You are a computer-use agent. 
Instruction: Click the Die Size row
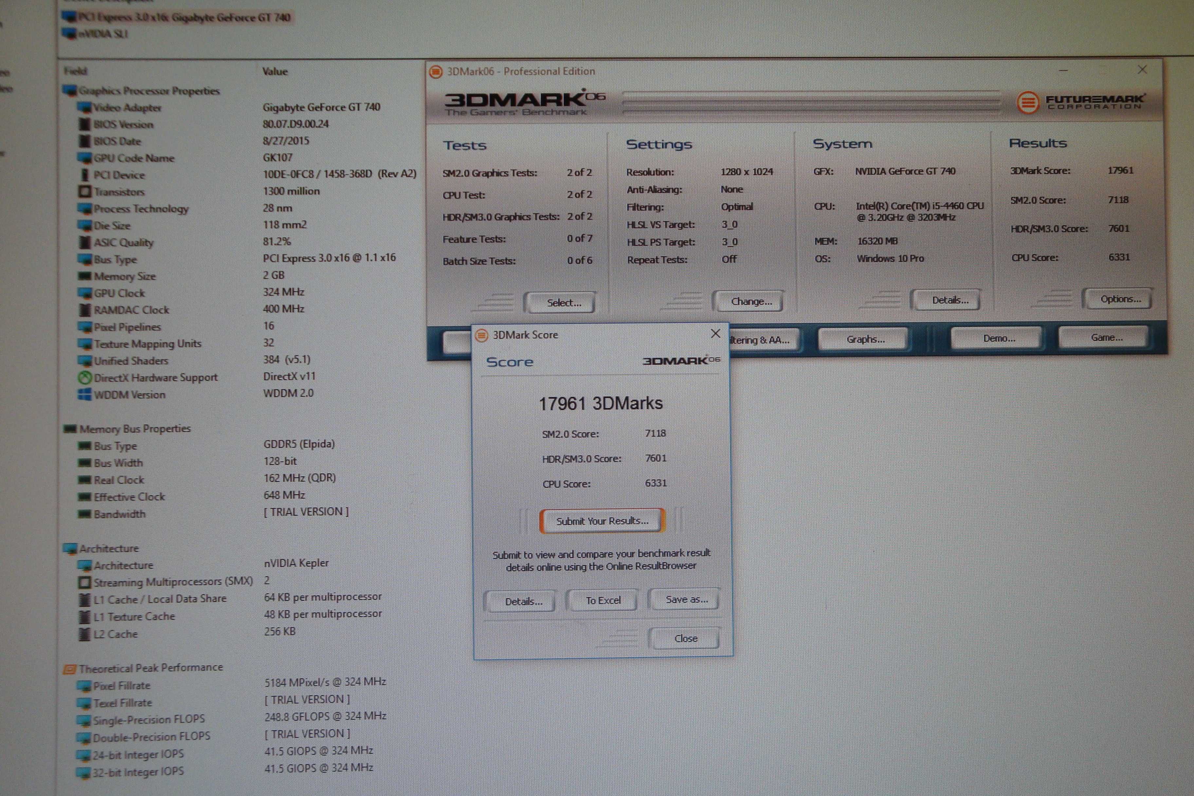coord(192,226)
